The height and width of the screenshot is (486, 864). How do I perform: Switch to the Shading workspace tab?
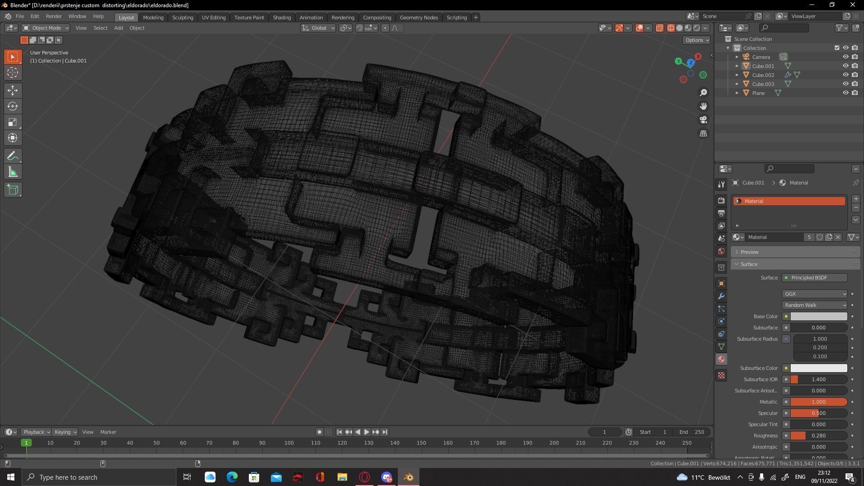282,17
